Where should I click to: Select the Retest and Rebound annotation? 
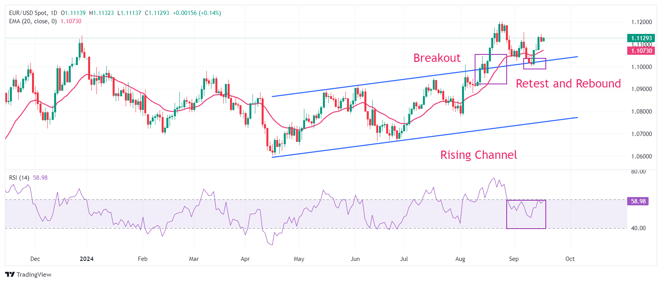coord(568,84)
